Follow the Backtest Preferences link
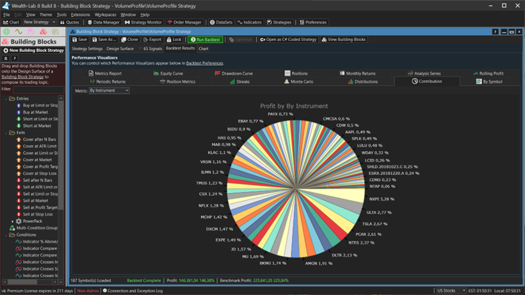 point(206,63)
